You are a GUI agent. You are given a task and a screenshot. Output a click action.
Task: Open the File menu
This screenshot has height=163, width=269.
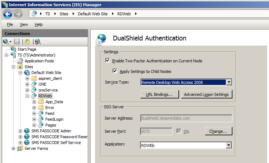point(10,24)
